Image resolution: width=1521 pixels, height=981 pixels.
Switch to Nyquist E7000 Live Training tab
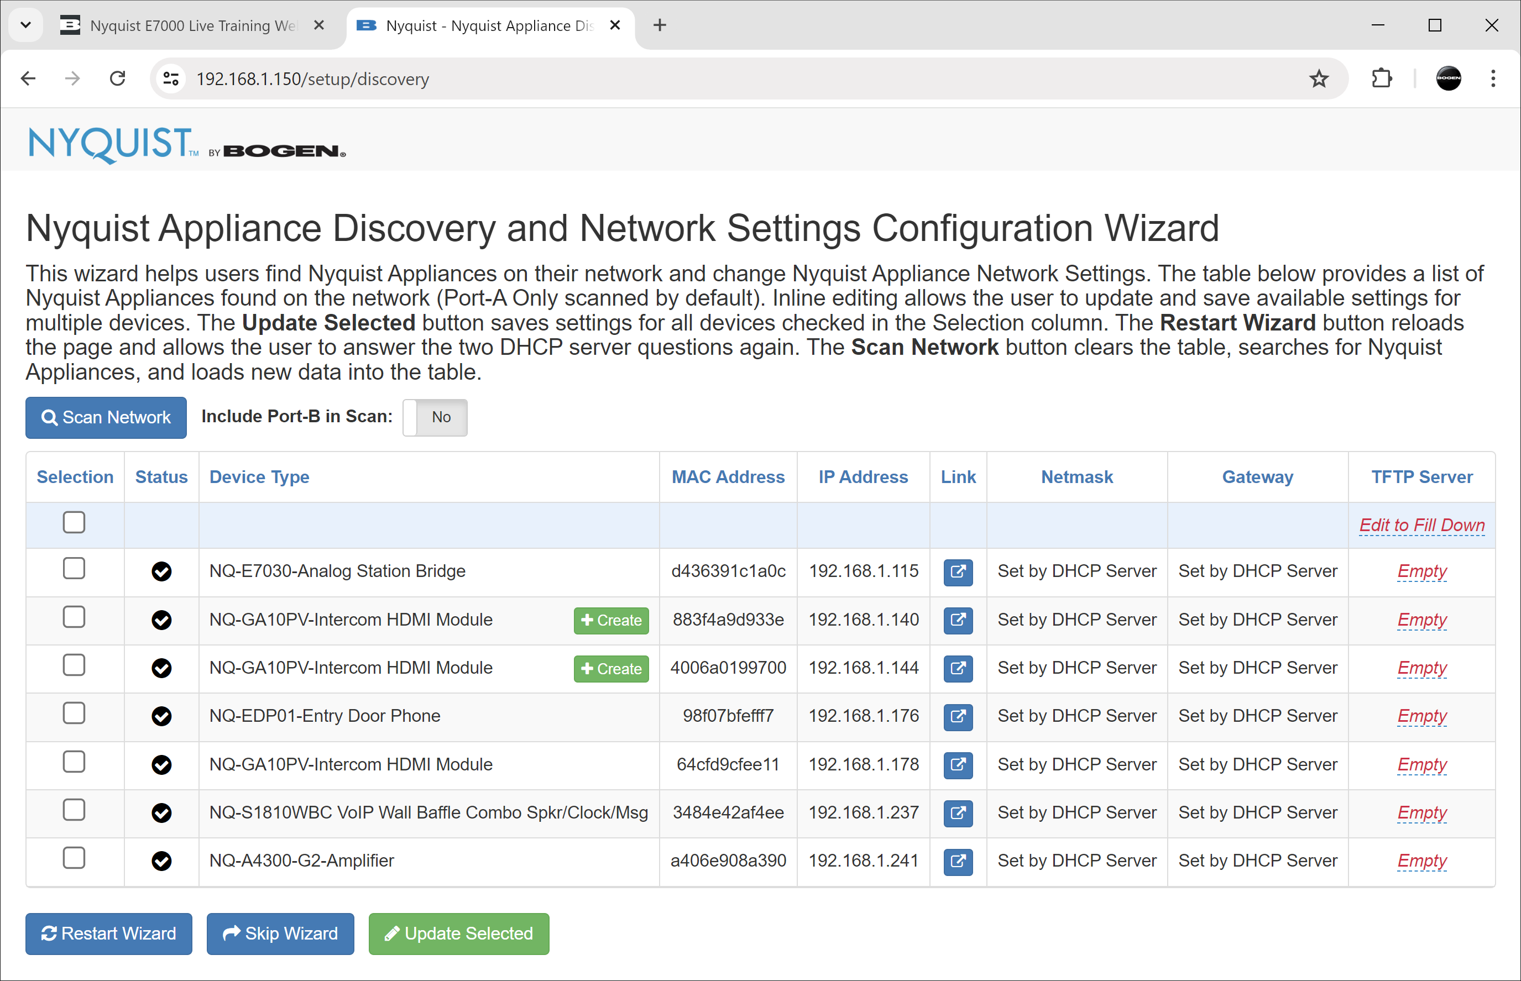[191, 25]
